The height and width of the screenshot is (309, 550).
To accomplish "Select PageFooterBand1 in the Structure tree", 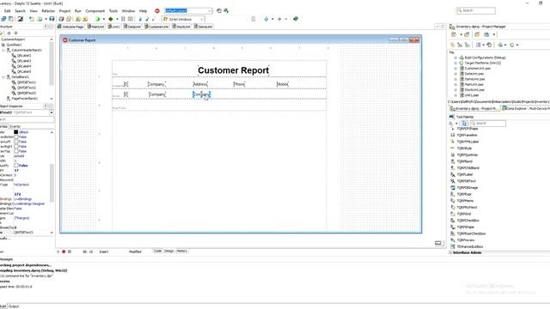I will [24, 99].
